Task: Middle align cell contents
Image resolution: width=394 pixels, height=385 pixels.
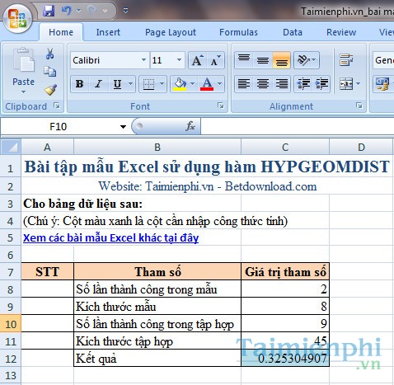Action: [263, 60]
